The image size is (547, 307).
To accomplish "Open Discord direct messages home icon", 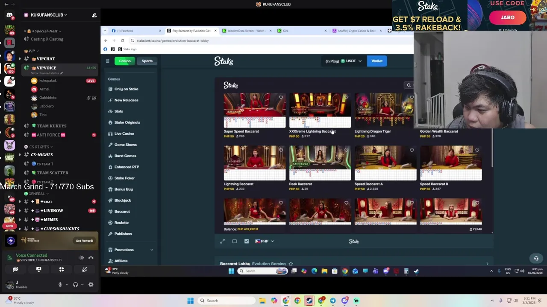I will 9,15.
